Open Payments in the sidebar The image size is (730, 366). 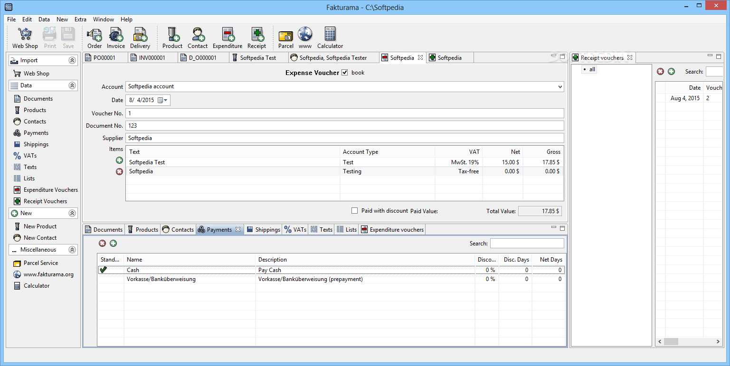pos(31,133)
